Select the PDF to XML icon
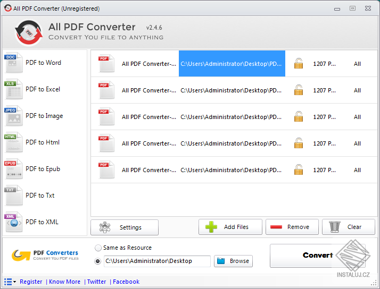 pos(13,222)
